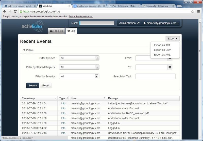The width and height of the screenshot is (203, 141).
Task: Switch to the iPad File Sharing browser tab
Action: point(124,6)
